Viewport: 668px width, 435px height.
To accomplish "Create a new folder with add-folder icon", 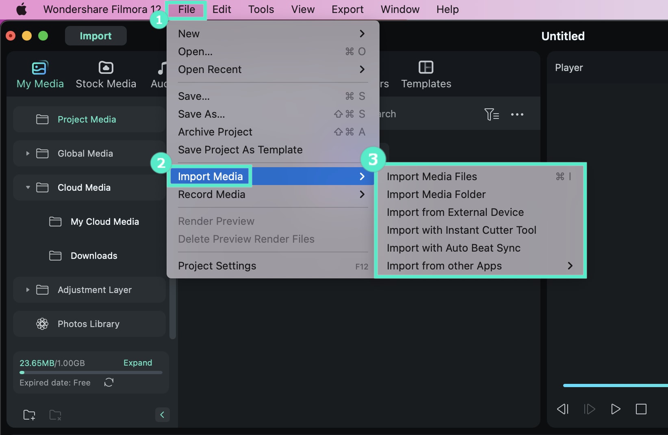I will (x=29, y=415).
